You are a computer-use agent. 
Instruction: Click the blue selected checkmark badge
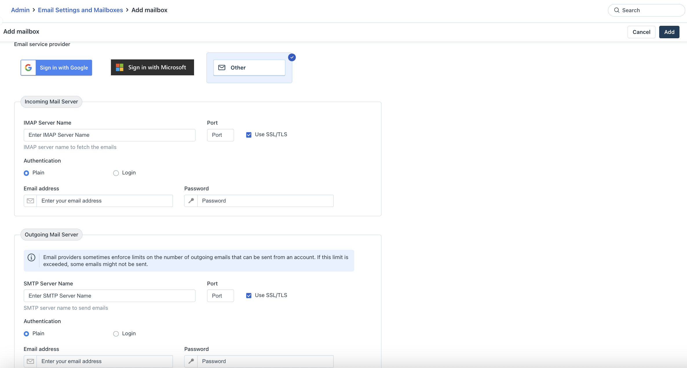click(292, 57)
